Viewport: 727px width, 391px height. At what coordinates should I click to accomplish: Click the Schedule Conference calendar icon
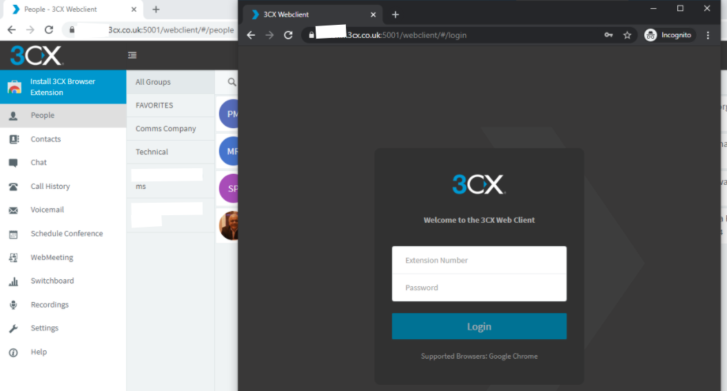pos(14,234)
